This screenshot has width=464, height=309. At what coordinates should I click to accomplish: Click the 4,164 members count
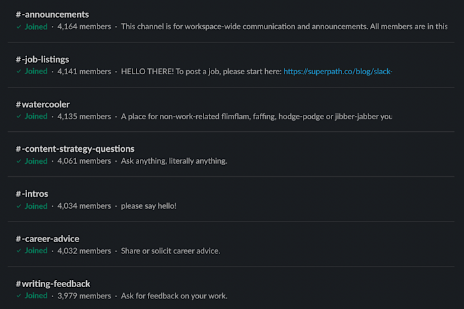[x=84, y=27]
